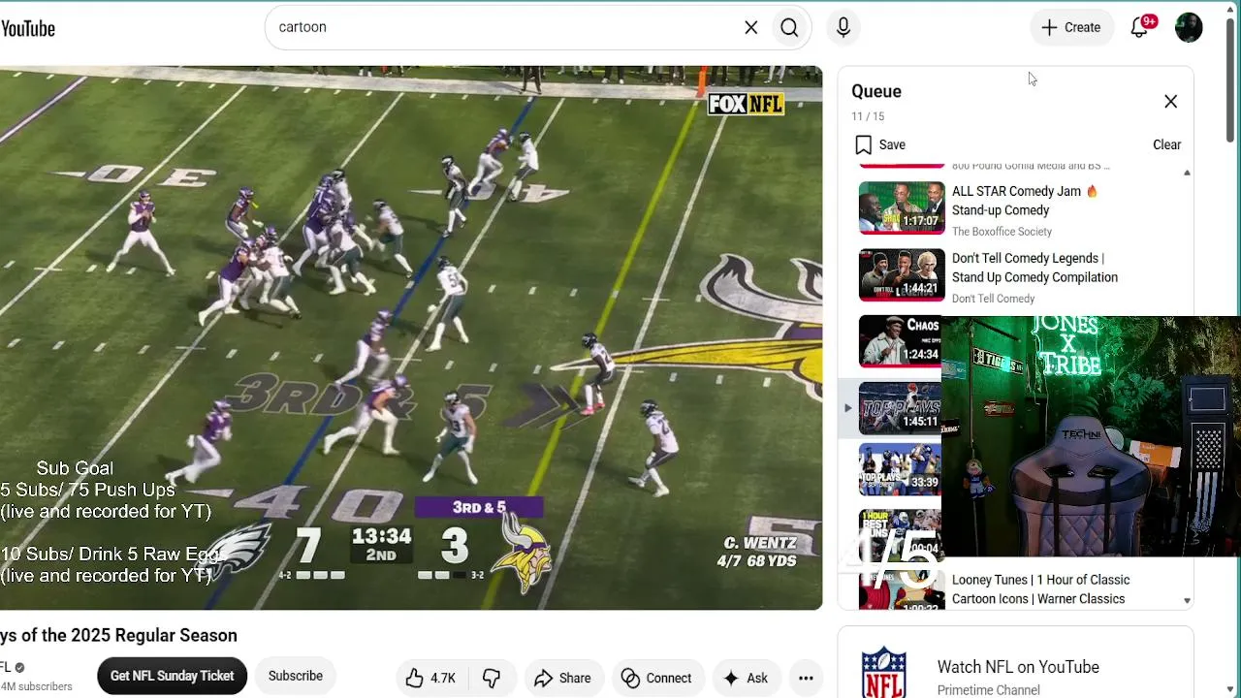
Task: Click the "Primetime Channel" label
Action: pos(988,690)
